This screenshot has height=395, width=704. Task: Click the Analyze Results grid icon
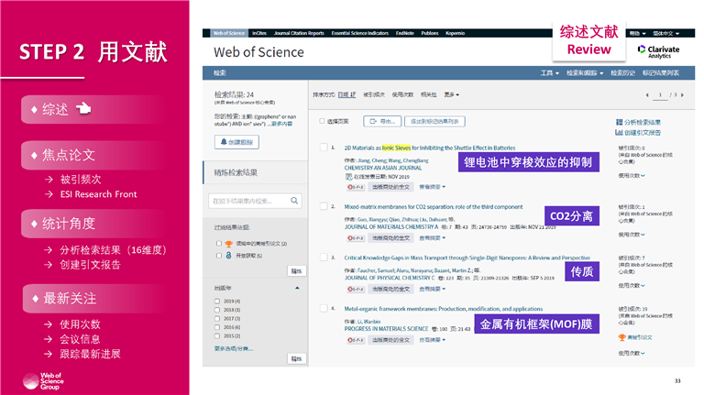619,122
